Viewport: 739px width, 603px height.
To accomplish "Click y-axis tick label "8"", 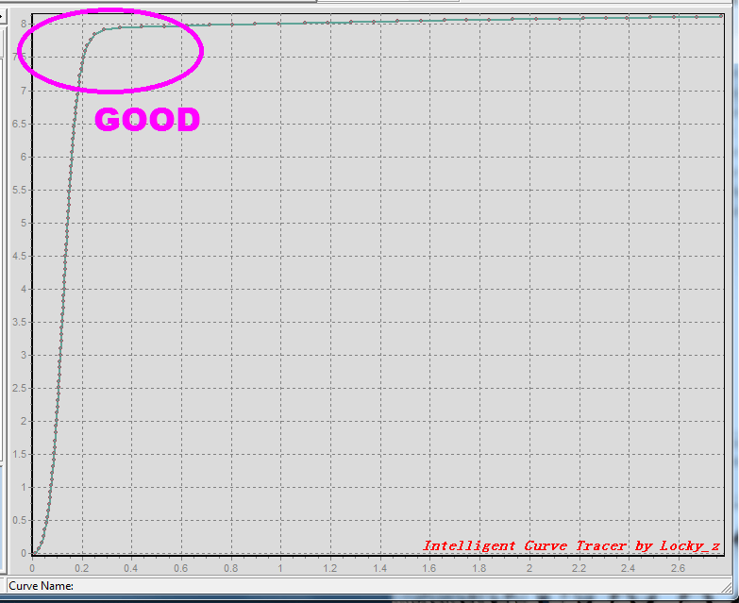I will point(24,24).
